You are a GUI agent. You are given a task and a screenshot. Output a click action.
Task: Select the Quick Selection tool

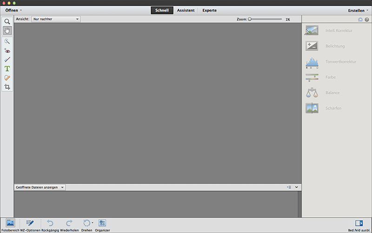(x=7, y=41)
